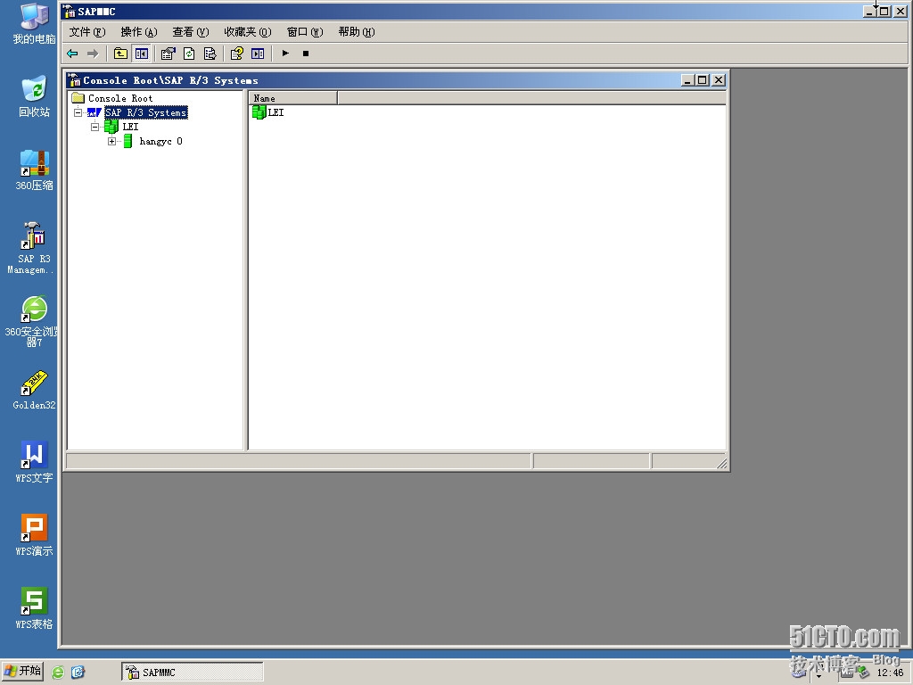The image size is (913, 685).
Task: Click the green LEI icon in the list pane
Action: 259,112
